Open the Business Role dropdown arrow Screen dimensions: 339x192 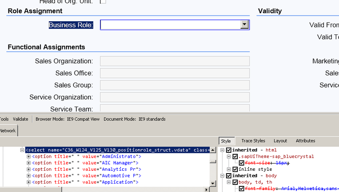tap(244, 25)
